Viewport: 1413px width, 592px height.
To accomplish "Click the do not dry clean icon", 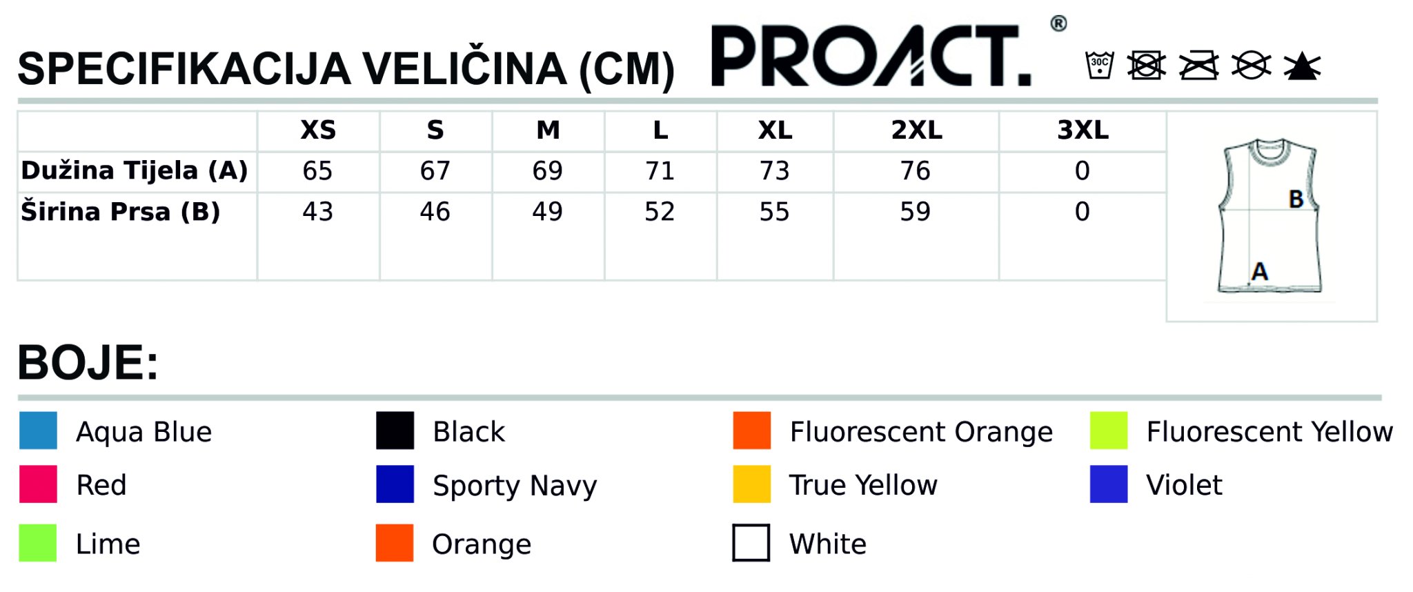I will tap(1252, 66).
